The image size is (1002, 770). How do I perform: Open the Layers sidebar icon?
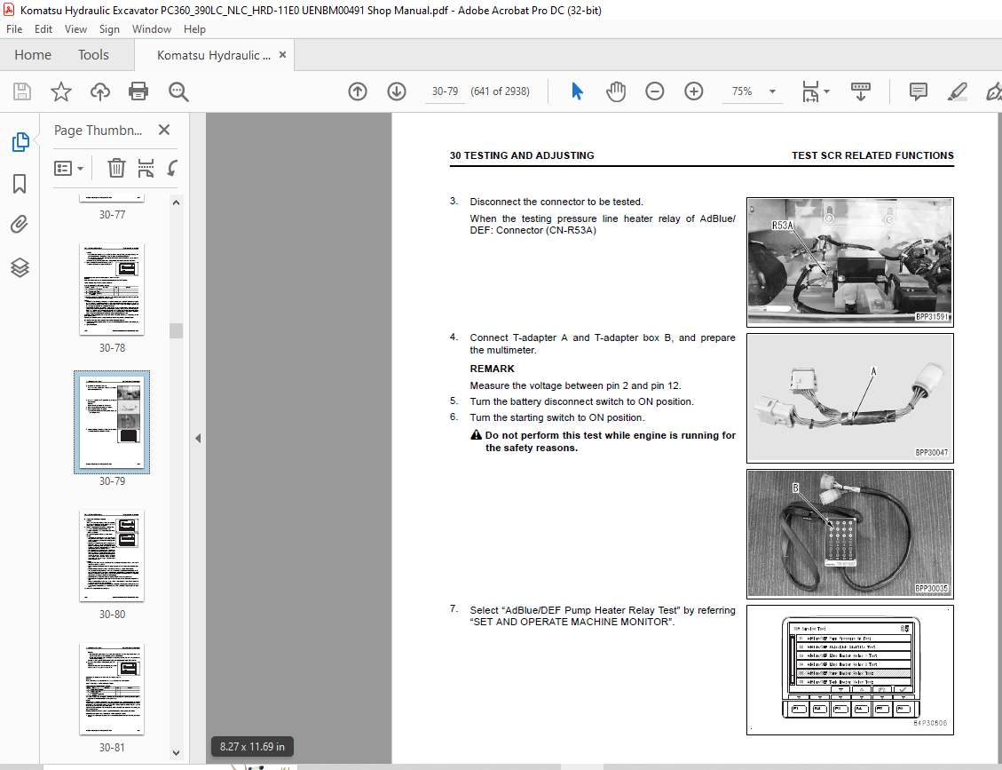coord(20,267)
